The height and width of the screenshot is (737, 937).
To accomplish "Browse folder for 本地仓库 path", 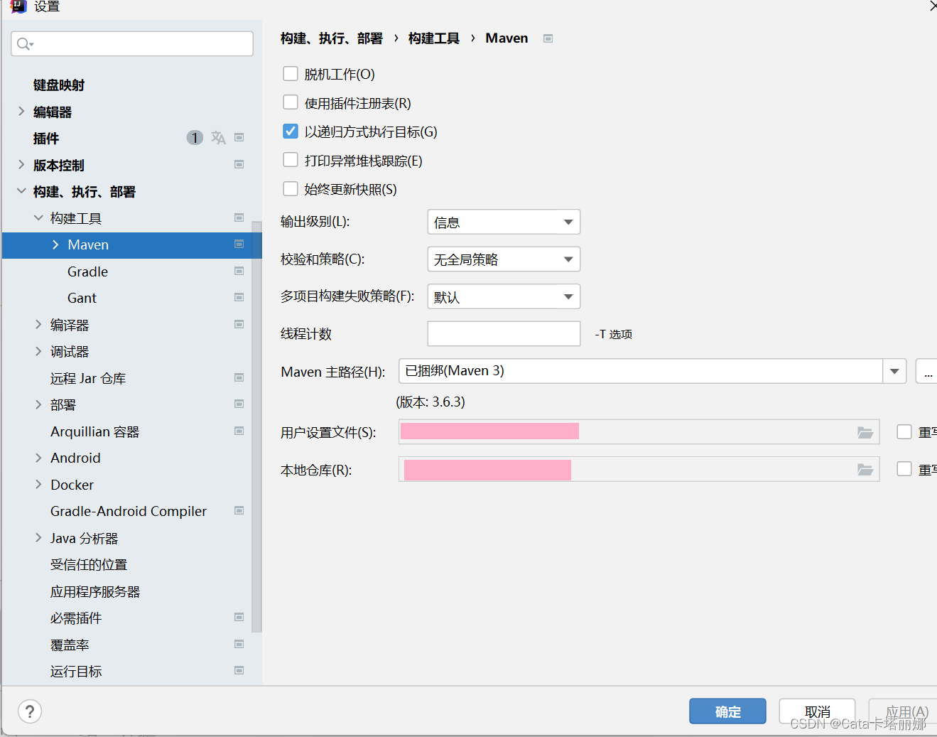I will (865, 470).
